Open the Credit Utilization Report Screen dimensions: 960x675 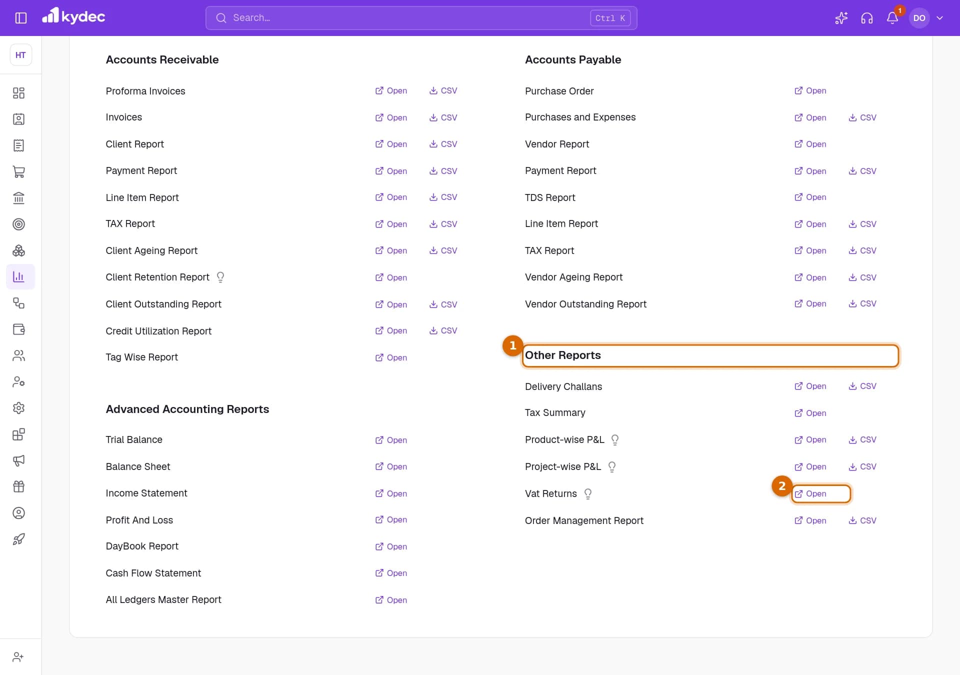click(x=391, y=330)
